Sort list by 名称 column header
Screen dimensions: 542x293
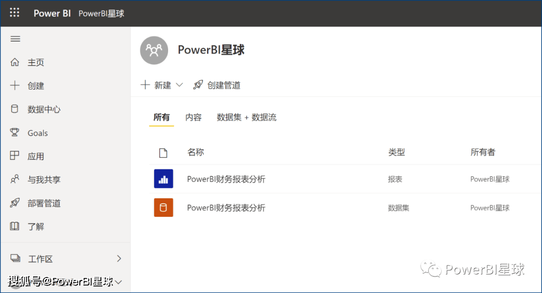195,152
